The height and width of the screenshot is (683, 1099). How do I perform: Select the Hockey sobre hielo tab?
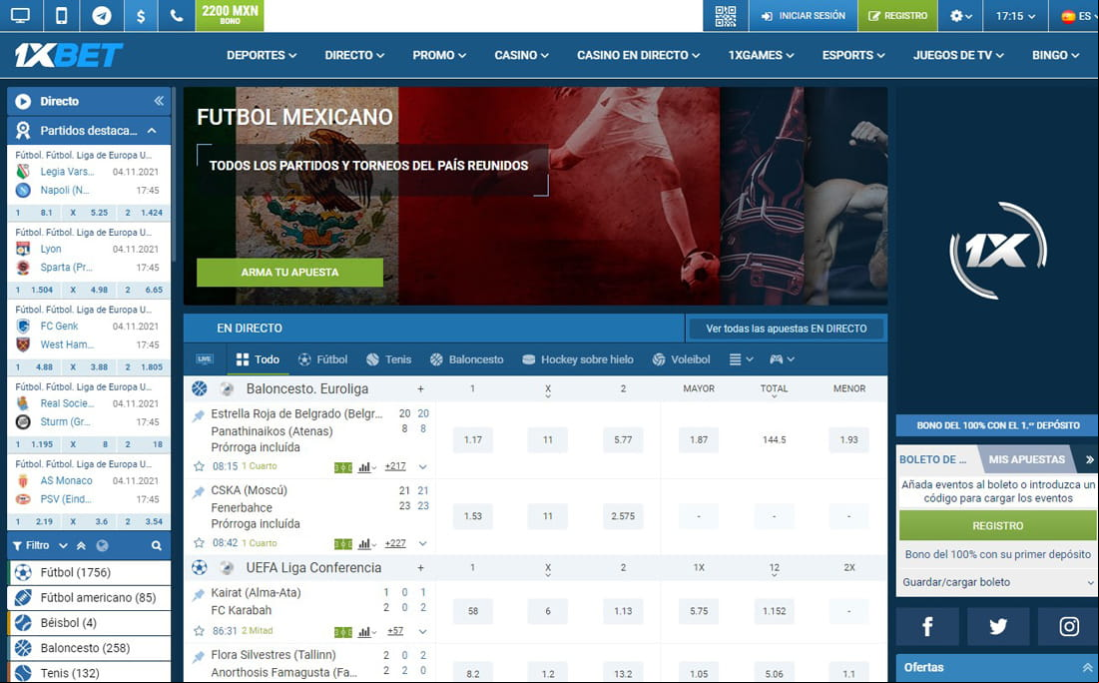click(x=578, y=359)
